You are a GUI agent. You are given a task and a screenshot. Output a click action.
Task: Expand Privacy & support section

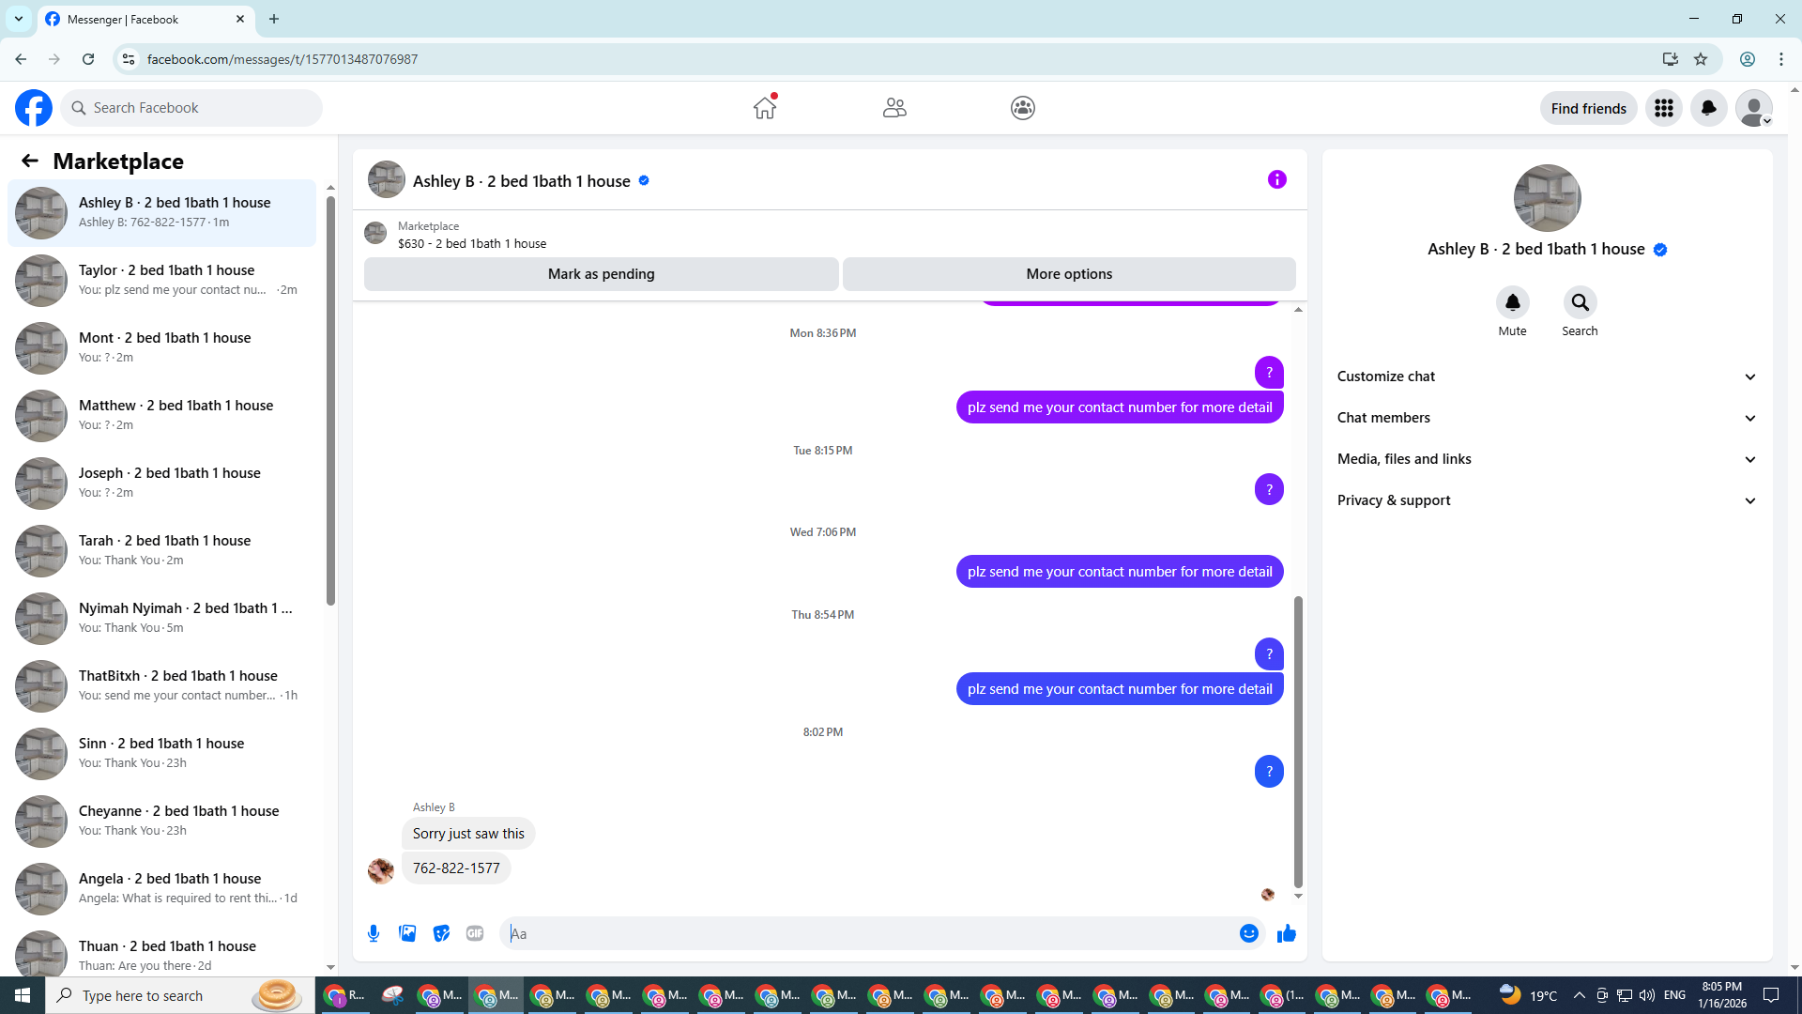pos(1546,500)
